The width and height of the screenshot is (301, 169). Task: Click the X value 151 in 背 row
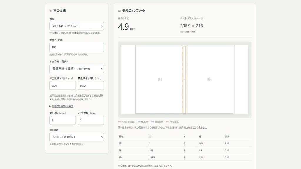point(151,151)
